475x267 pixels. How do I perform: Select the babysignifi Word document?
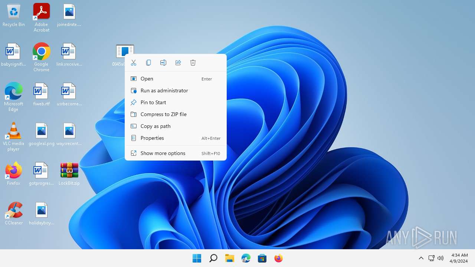pos(14,55)
